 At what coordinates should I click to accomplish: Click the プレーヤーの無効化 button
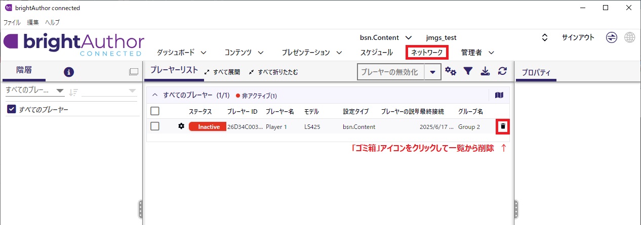391,72
